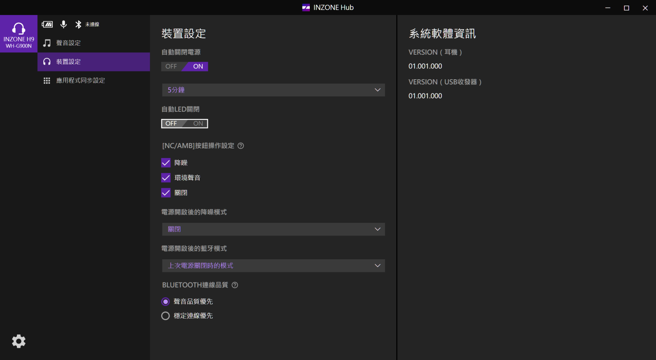Select the 聲音品質優先 radio option
656x360 pixels.
click(x=166, y=302)
